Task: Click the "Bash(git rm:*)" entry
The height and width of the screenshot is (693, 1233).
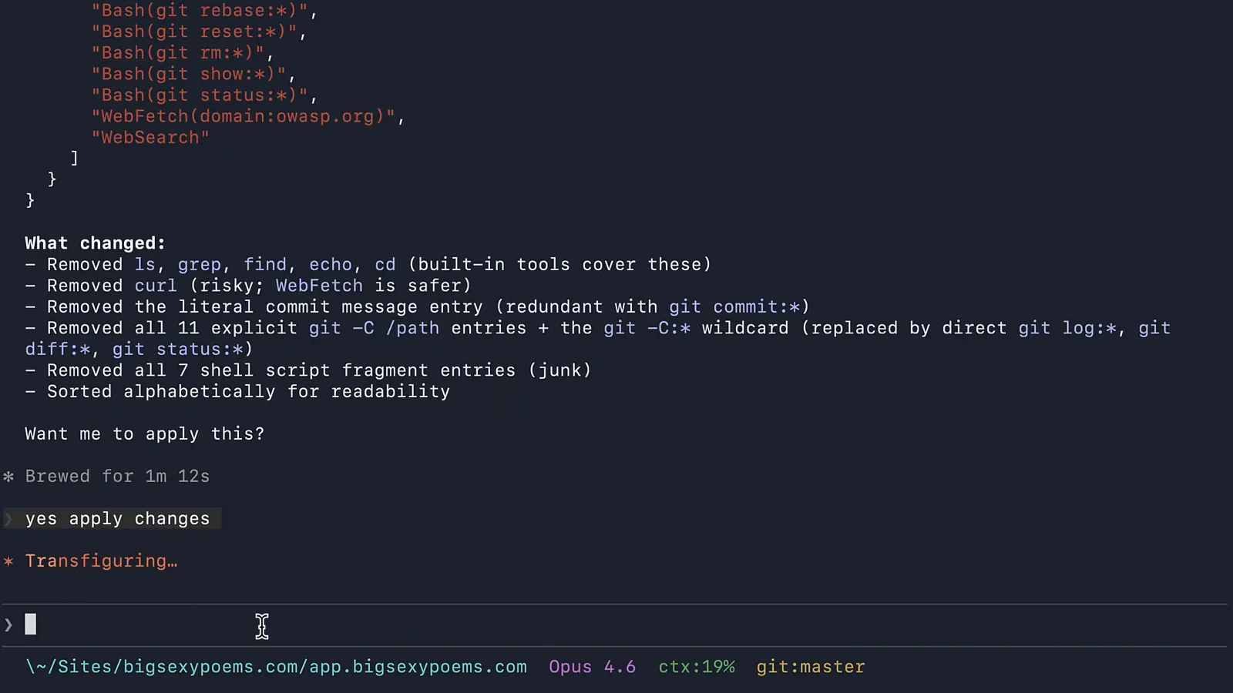Action: (178, 53)
